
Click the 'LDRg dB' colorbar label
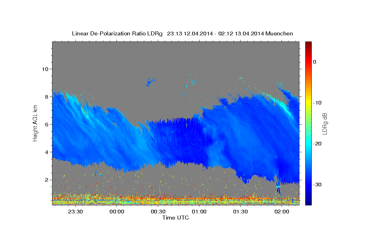pos(325,124)
